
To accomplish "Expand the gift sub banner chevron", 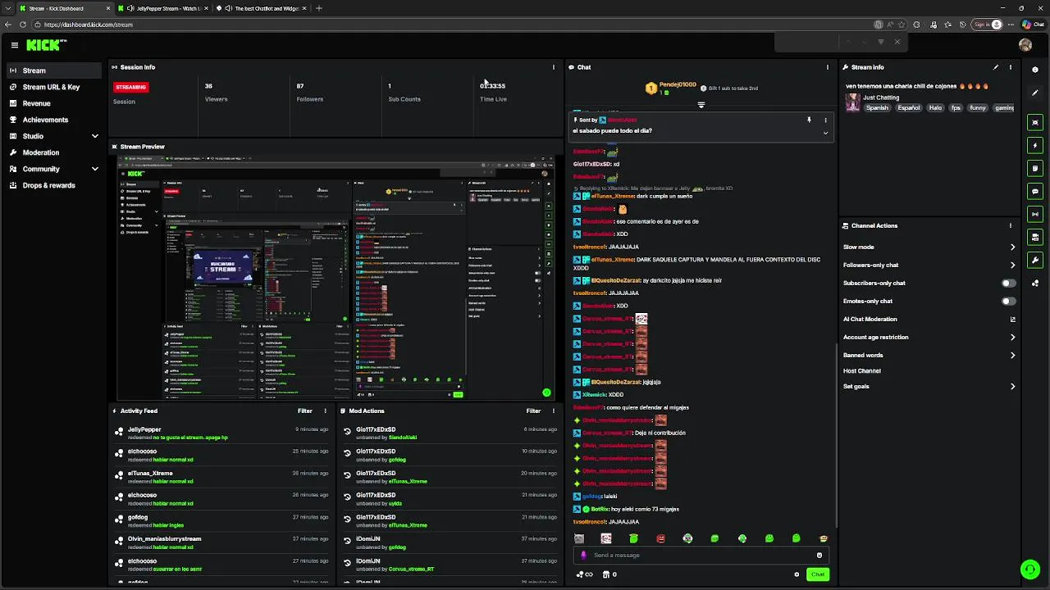I will coord(701,105).
